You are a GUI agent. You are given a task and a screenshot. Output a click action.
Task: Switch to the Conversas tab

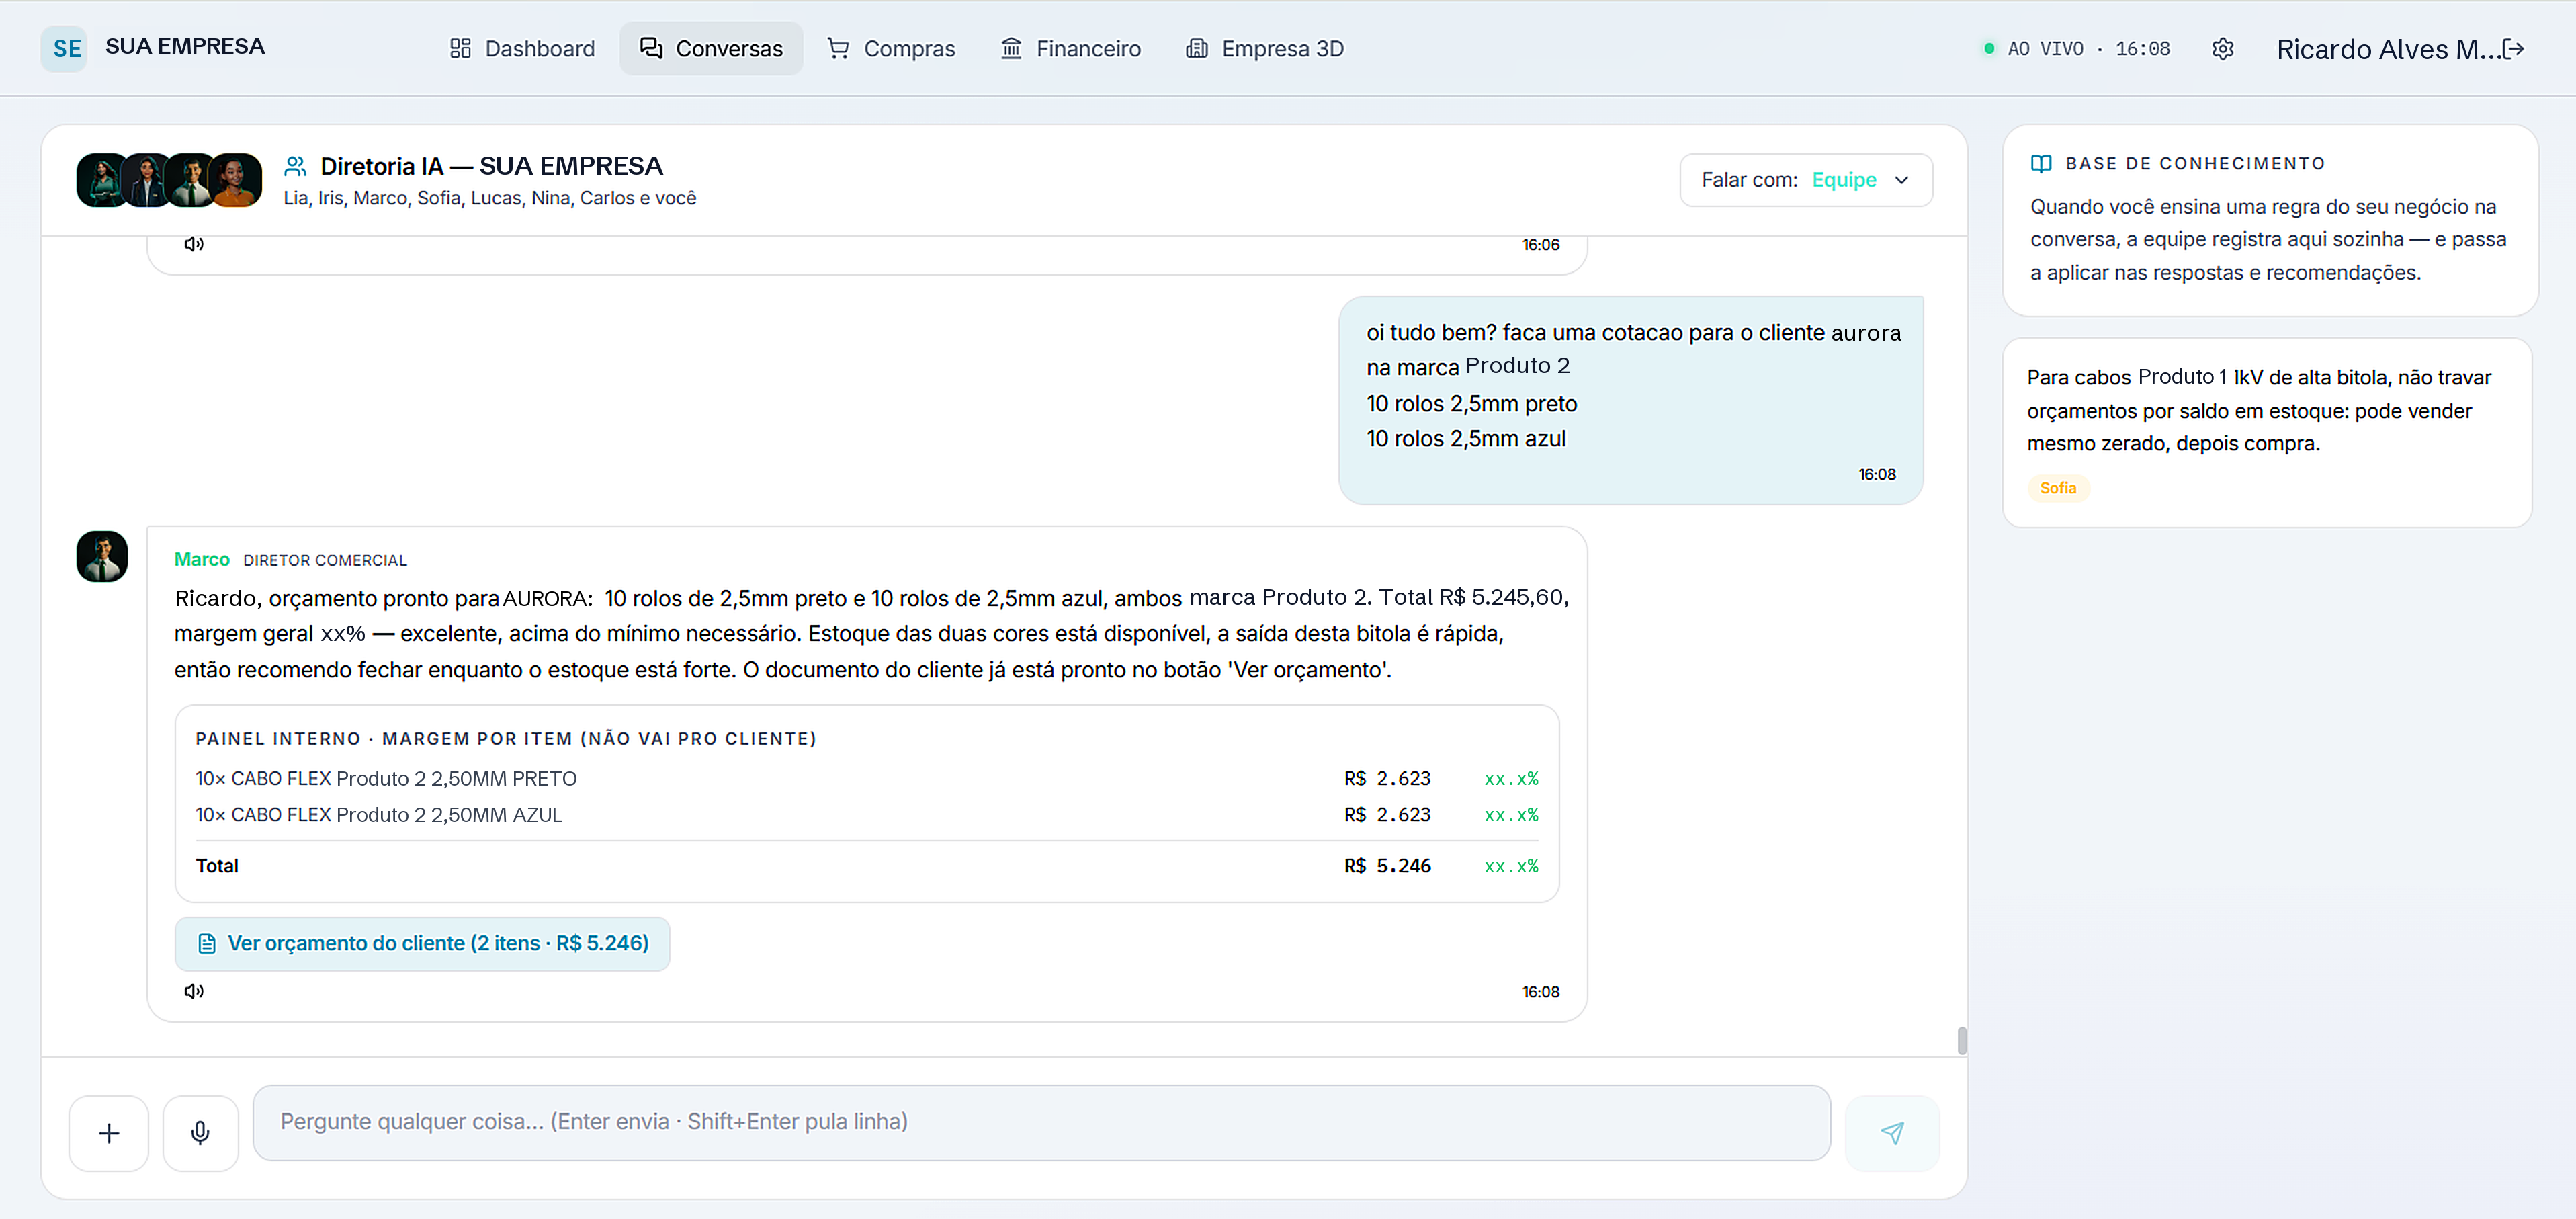(x=711, y=48)
